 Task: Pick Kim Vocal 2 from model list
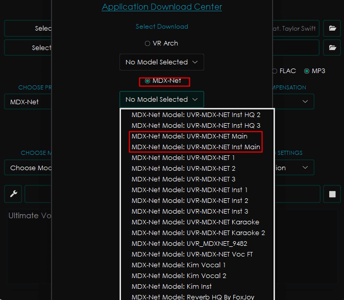click(x=179, y=275)
